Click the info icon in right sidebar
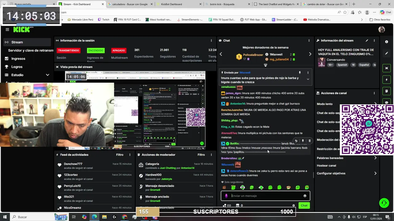 pyautogui.click(x=387, y=41)
